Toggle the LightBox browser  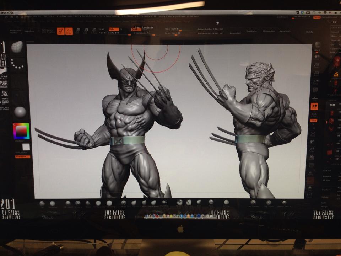(29, 31)
